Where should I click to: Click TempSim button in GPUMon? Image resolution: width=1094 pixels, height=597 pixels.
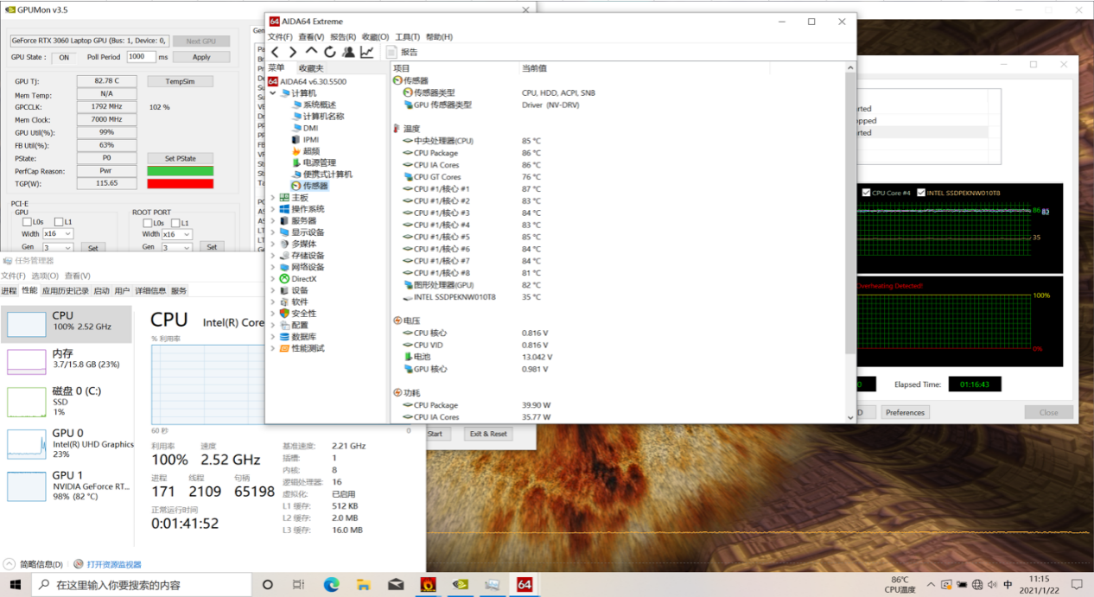tap(179, 81)
